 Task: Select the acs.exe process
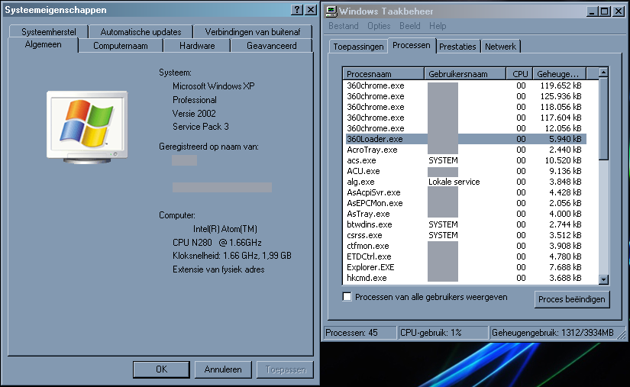click(465, 160)
